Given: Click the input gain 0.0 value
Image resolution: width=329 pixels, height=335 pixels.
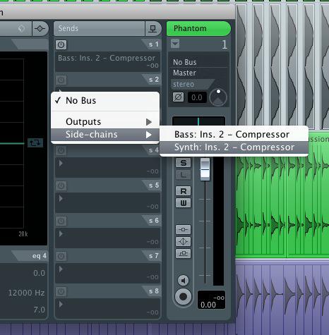Looking at the screenshot, I should (197, 97).
